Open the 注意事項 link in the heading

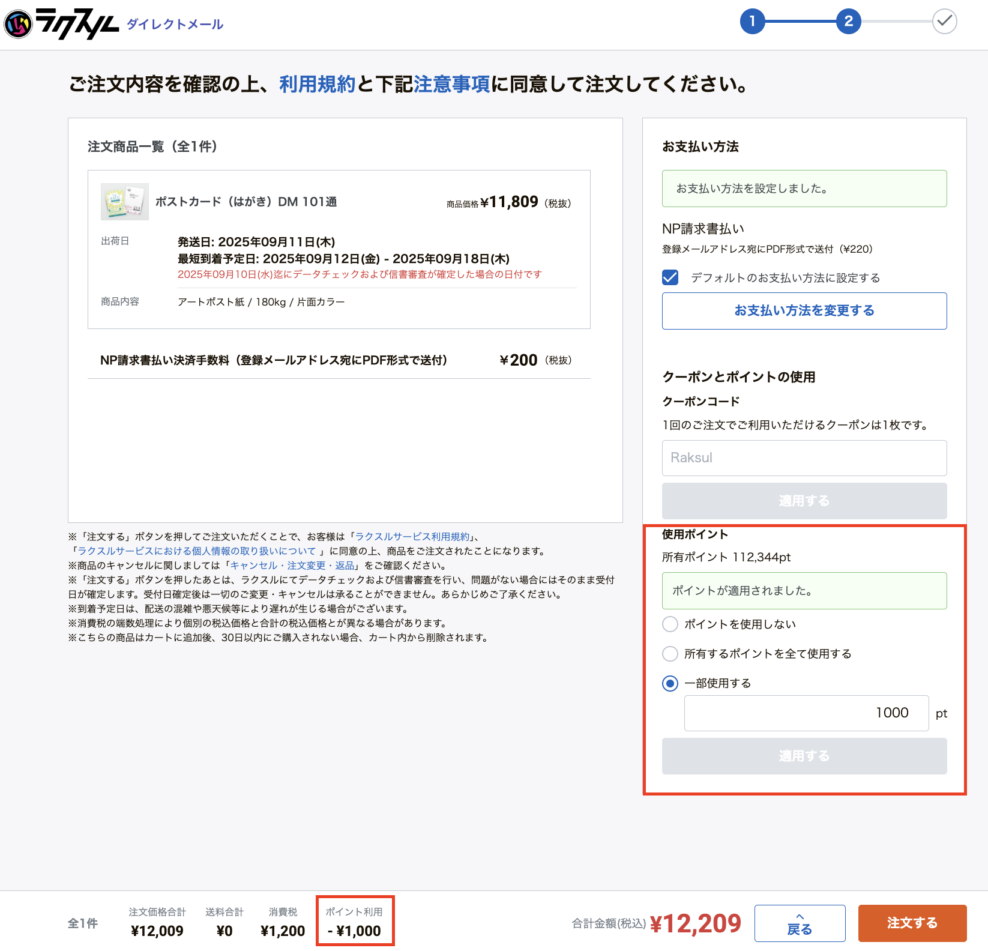coord(451,84)
